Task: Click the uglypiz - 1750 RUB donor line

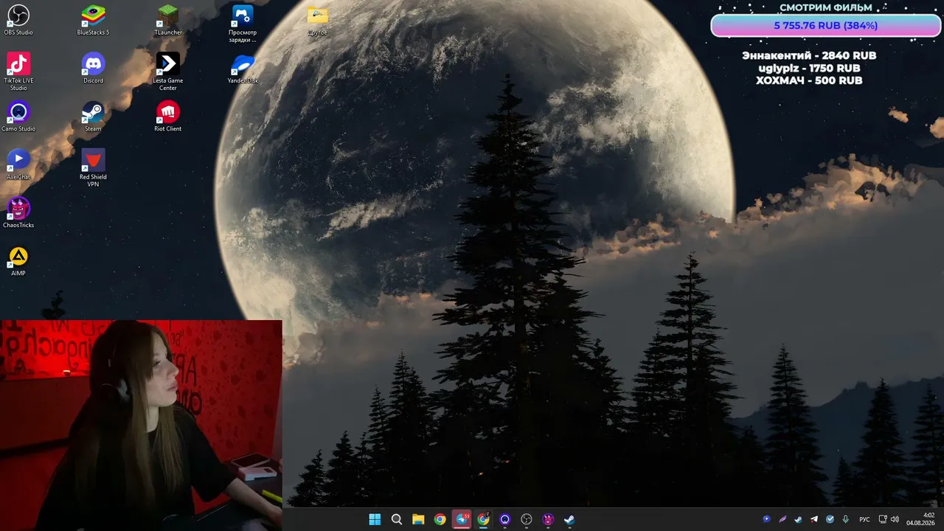Action: point(809,68)
